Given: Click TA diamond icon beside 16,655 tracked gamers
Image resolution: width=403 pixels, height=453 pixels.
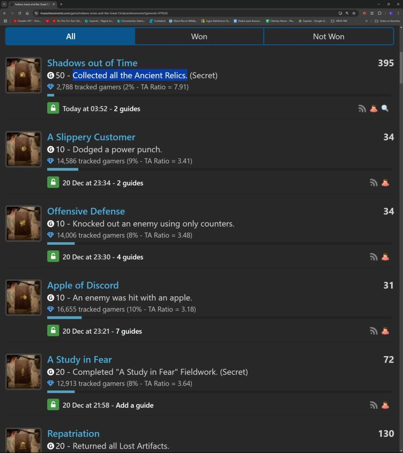Looking at the screenshot, I should (x=51, y=309).
